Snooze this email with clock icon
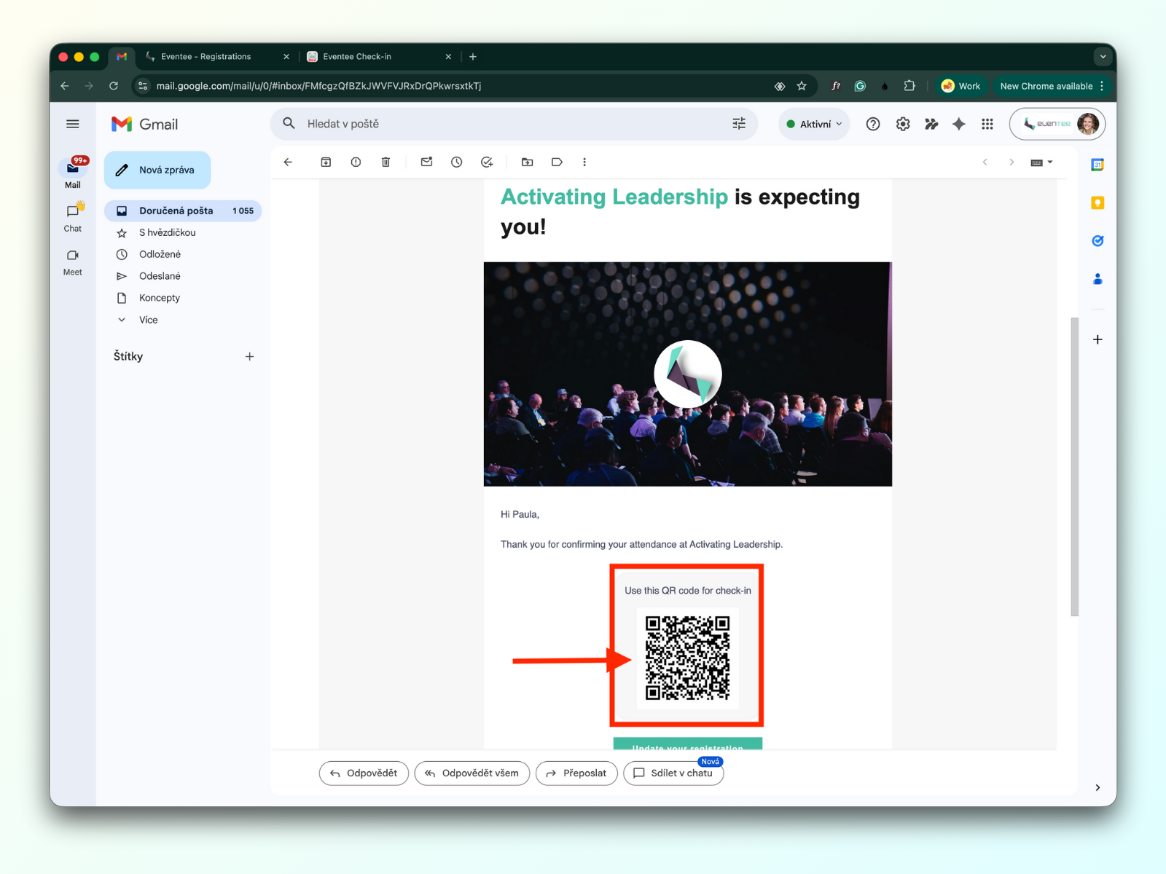The width and height of the screenshot is (1166, 874). click(x=456, y=162)
